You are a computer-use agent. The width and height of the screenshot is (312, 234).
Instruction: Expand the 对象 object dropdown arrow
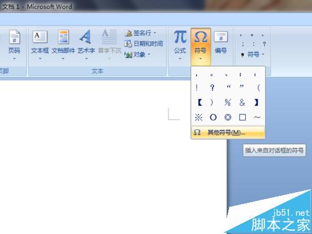coord(149,55)
